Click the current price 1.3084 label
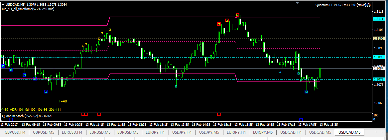 (x=378, y=68)
